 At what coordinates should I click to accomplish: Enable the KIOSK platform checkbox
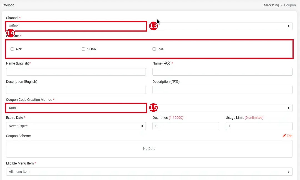83,49
